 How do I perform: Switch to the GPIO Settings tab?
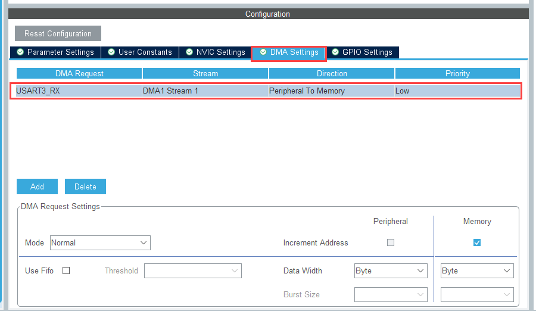pos(362,52)
